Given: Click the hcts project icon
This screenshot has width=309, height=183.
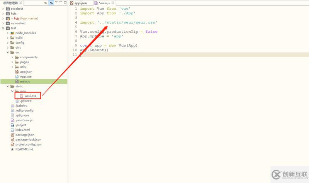Looking at the screenshot, I should click(x=8, y=14).
